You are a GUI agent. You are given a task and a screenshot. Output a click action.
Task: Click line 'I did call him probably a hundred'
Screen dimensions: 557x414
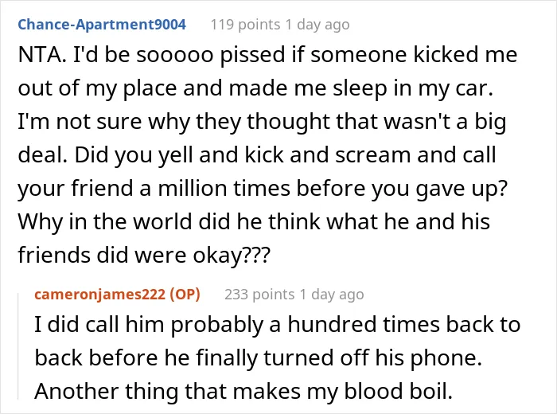click(x=278, y=325)
